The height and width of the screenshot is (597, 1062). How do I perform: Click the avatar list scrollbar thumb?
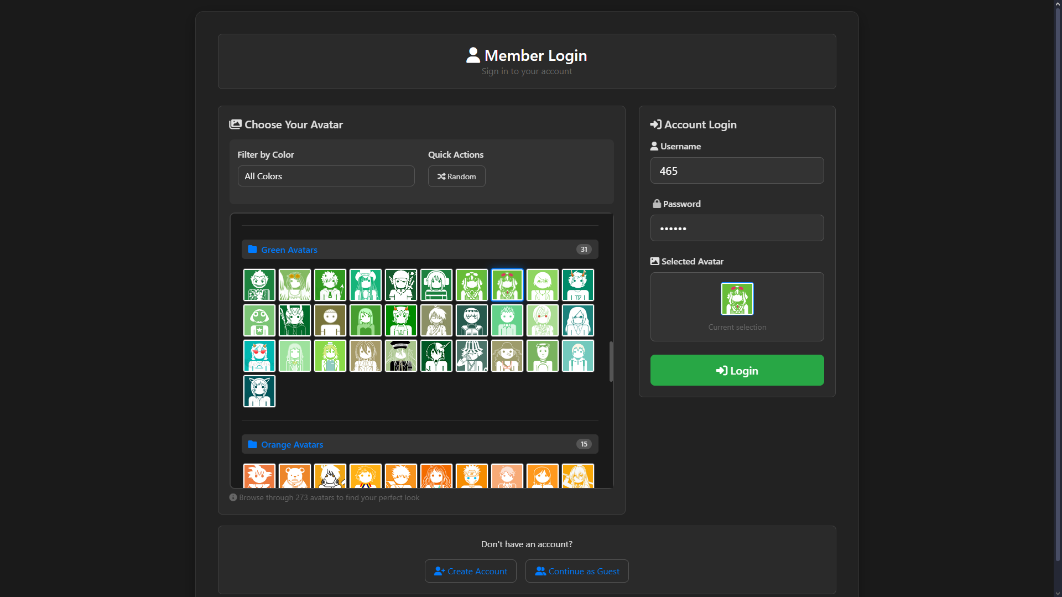pyautogui.click(x=611, y=361)
